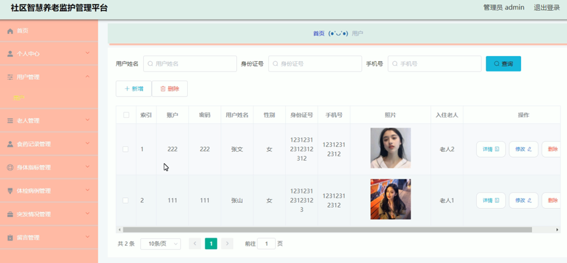Viewport: 567px width, 263px height.
Task: Open 首页 in the sidebar
Action: 49,31
